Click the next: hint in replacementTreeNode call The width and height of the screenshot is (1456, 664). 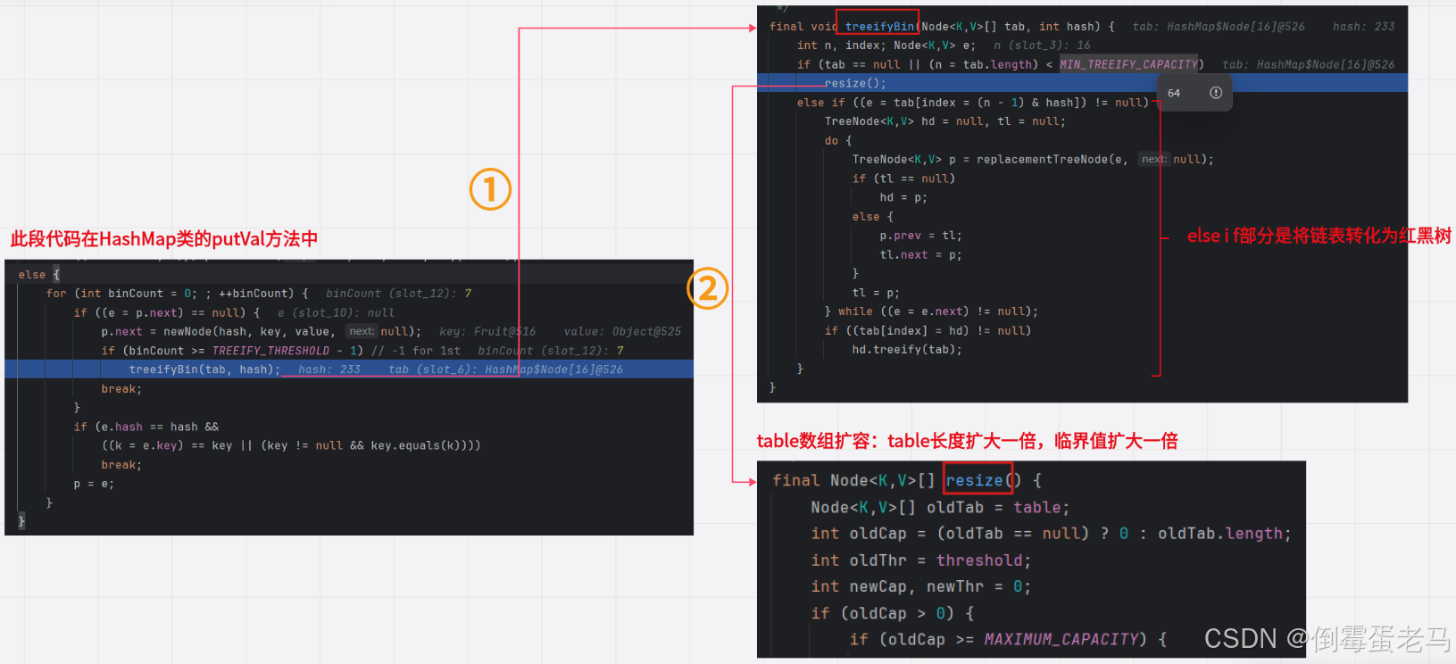pyautogui.click(x=1153, y=159)
